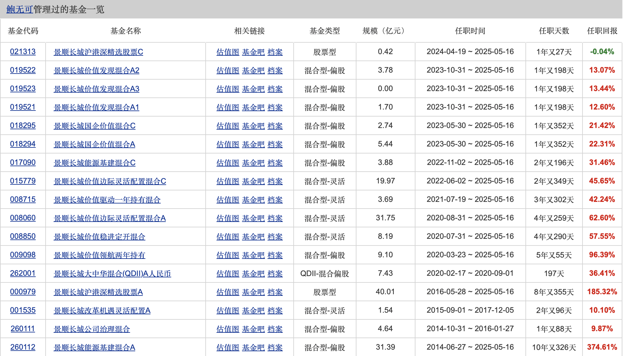Viewport: 623px width, 356px height.
Task: Open 估值图 for fund 017090
Action: 228,163
